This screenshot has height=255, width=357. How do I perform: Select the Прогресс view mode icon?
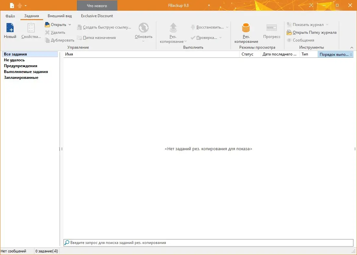pyautogui.click(x=272, y=28)
